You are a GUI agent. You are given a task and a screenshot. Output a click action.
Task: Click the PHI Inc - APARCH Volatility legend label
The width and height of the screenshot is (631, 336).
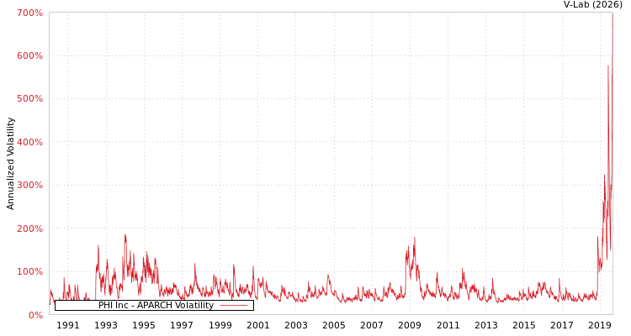[156, 306]
